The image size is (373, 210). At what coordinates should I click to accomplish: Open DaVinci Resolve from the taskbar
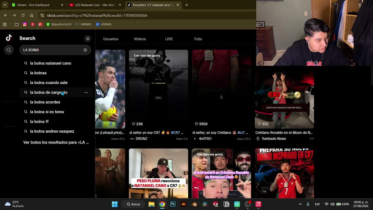coord(205,204)
